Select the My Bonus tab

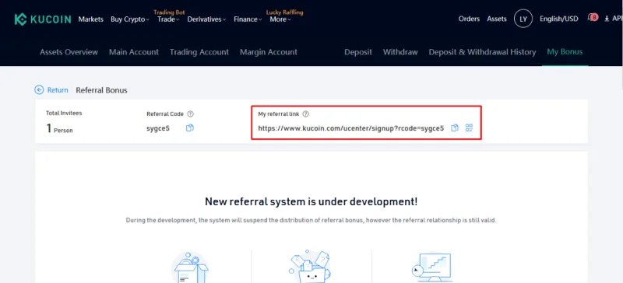point(565,51)
